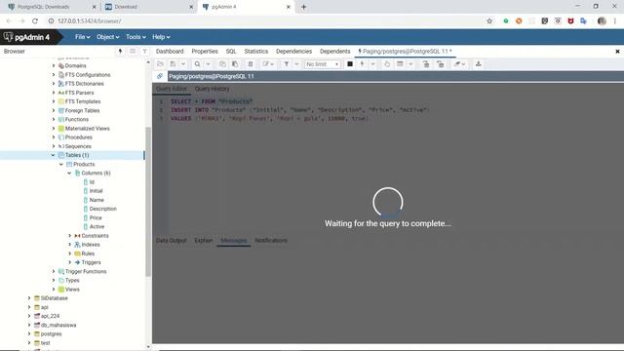Click the Copy rows toolbar icon

(x=222, y=64)
